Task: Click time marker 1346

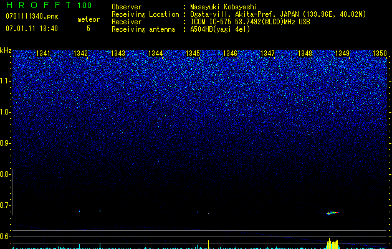Action: (230, 54)
